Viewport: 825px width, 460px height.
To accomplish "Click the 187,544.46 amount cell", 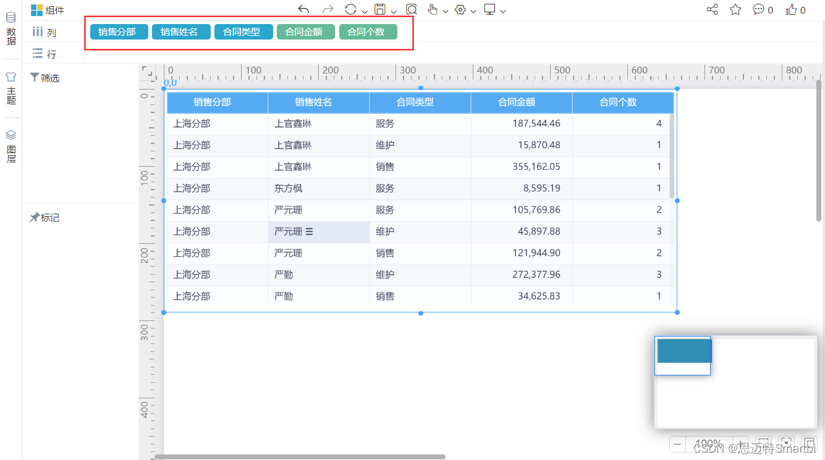I will coord(522,123).
